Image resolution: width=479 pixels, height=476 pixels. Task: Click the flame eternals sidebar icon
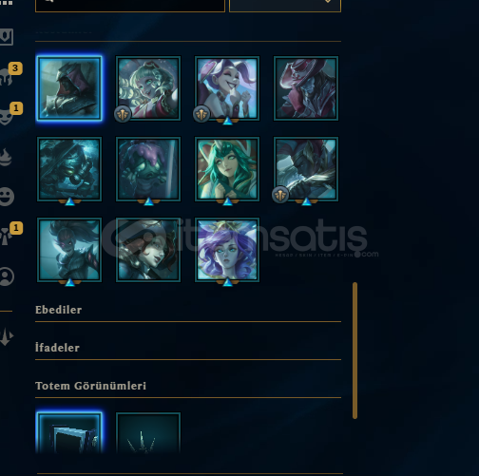coord(7,157)
